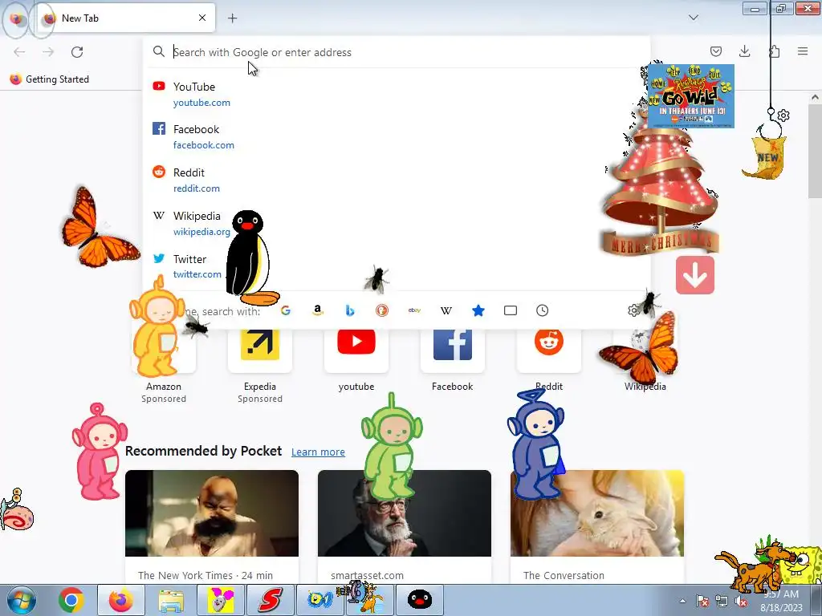Image resolution: width=822 pixels, height=616 pixels.
Task: Click the Action Center flag icon
Action: [702, 602]
